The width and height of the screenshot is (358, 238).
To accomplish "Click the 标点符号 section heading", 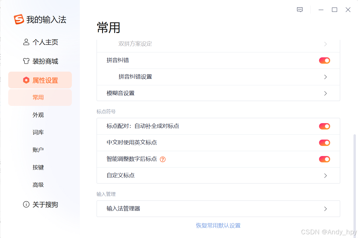I will (x=106, y=112).
